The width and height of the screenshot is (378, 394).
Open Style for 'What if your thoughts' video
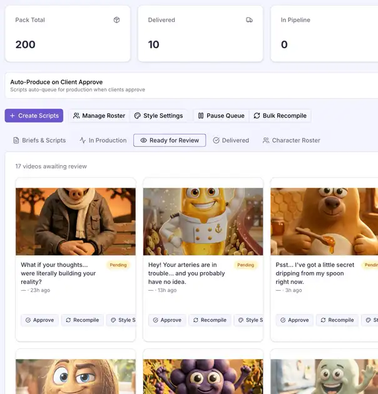coord(121,320)
